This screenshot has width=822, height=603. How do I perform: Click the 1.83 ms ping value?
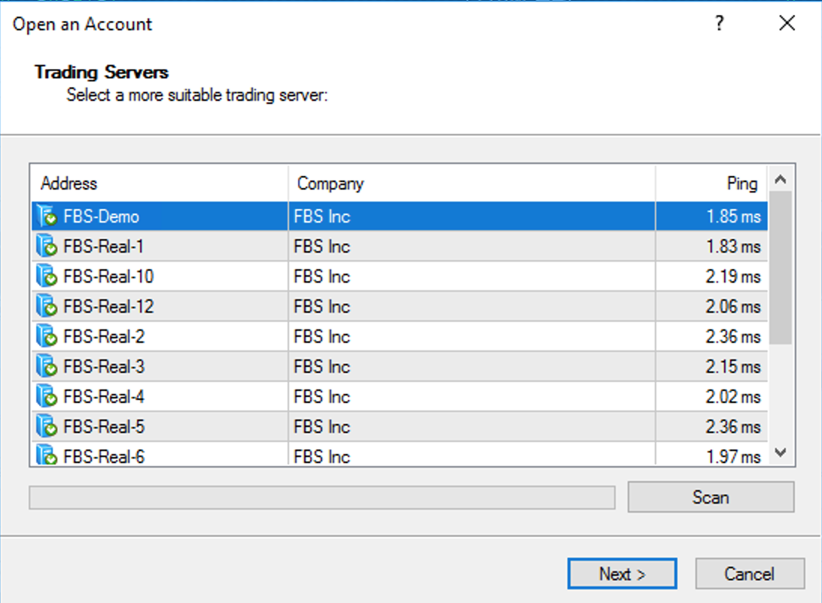point(733,246)
